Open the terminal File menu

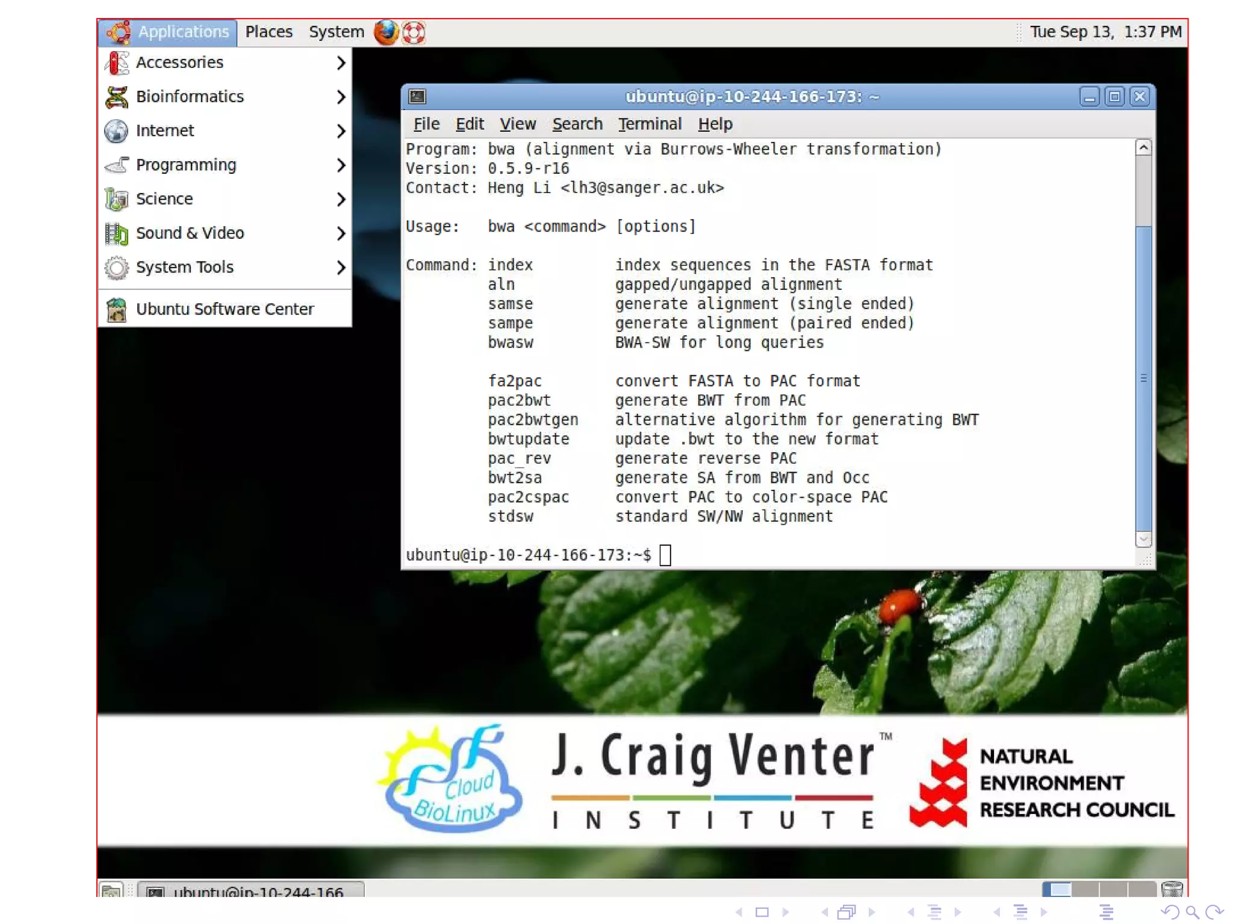click(x=426, y=124)
